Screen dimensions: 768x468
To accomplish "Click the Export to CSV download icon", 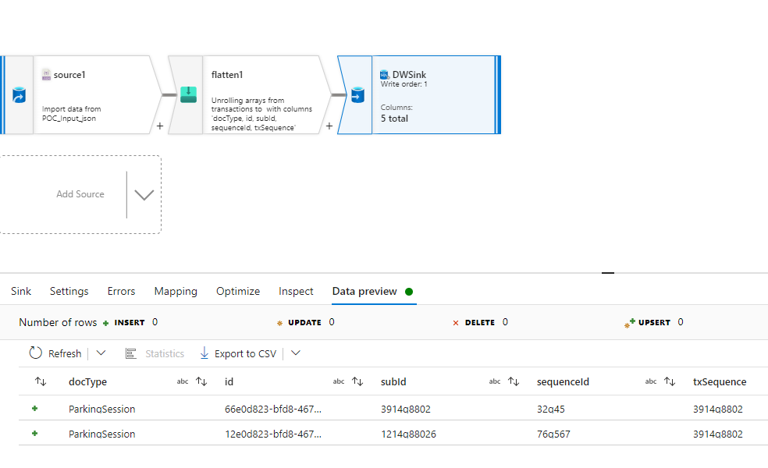I will pos(204,353).
